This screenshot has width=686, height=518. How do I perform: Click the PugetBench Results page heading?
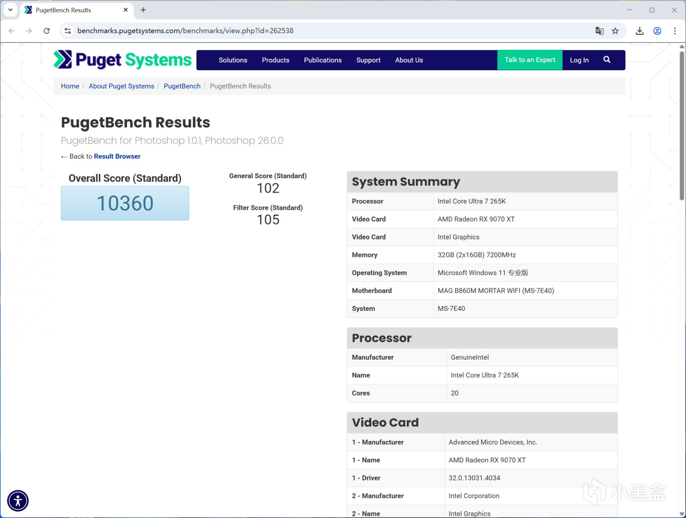point(136,123)
